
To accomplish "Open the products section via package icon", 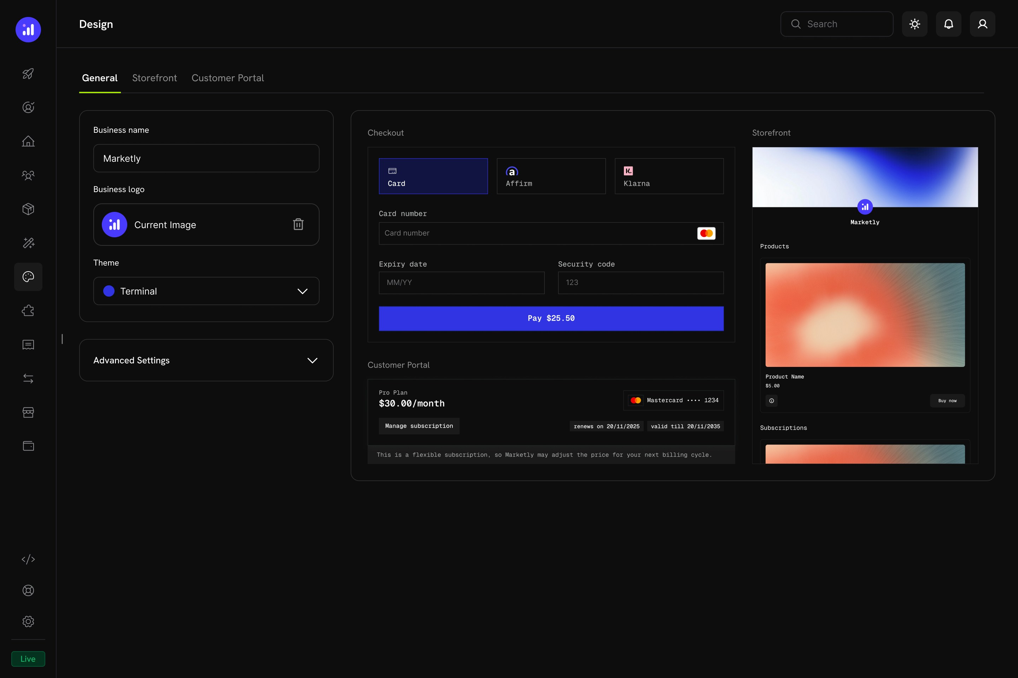I will click(x=28, y=209).
